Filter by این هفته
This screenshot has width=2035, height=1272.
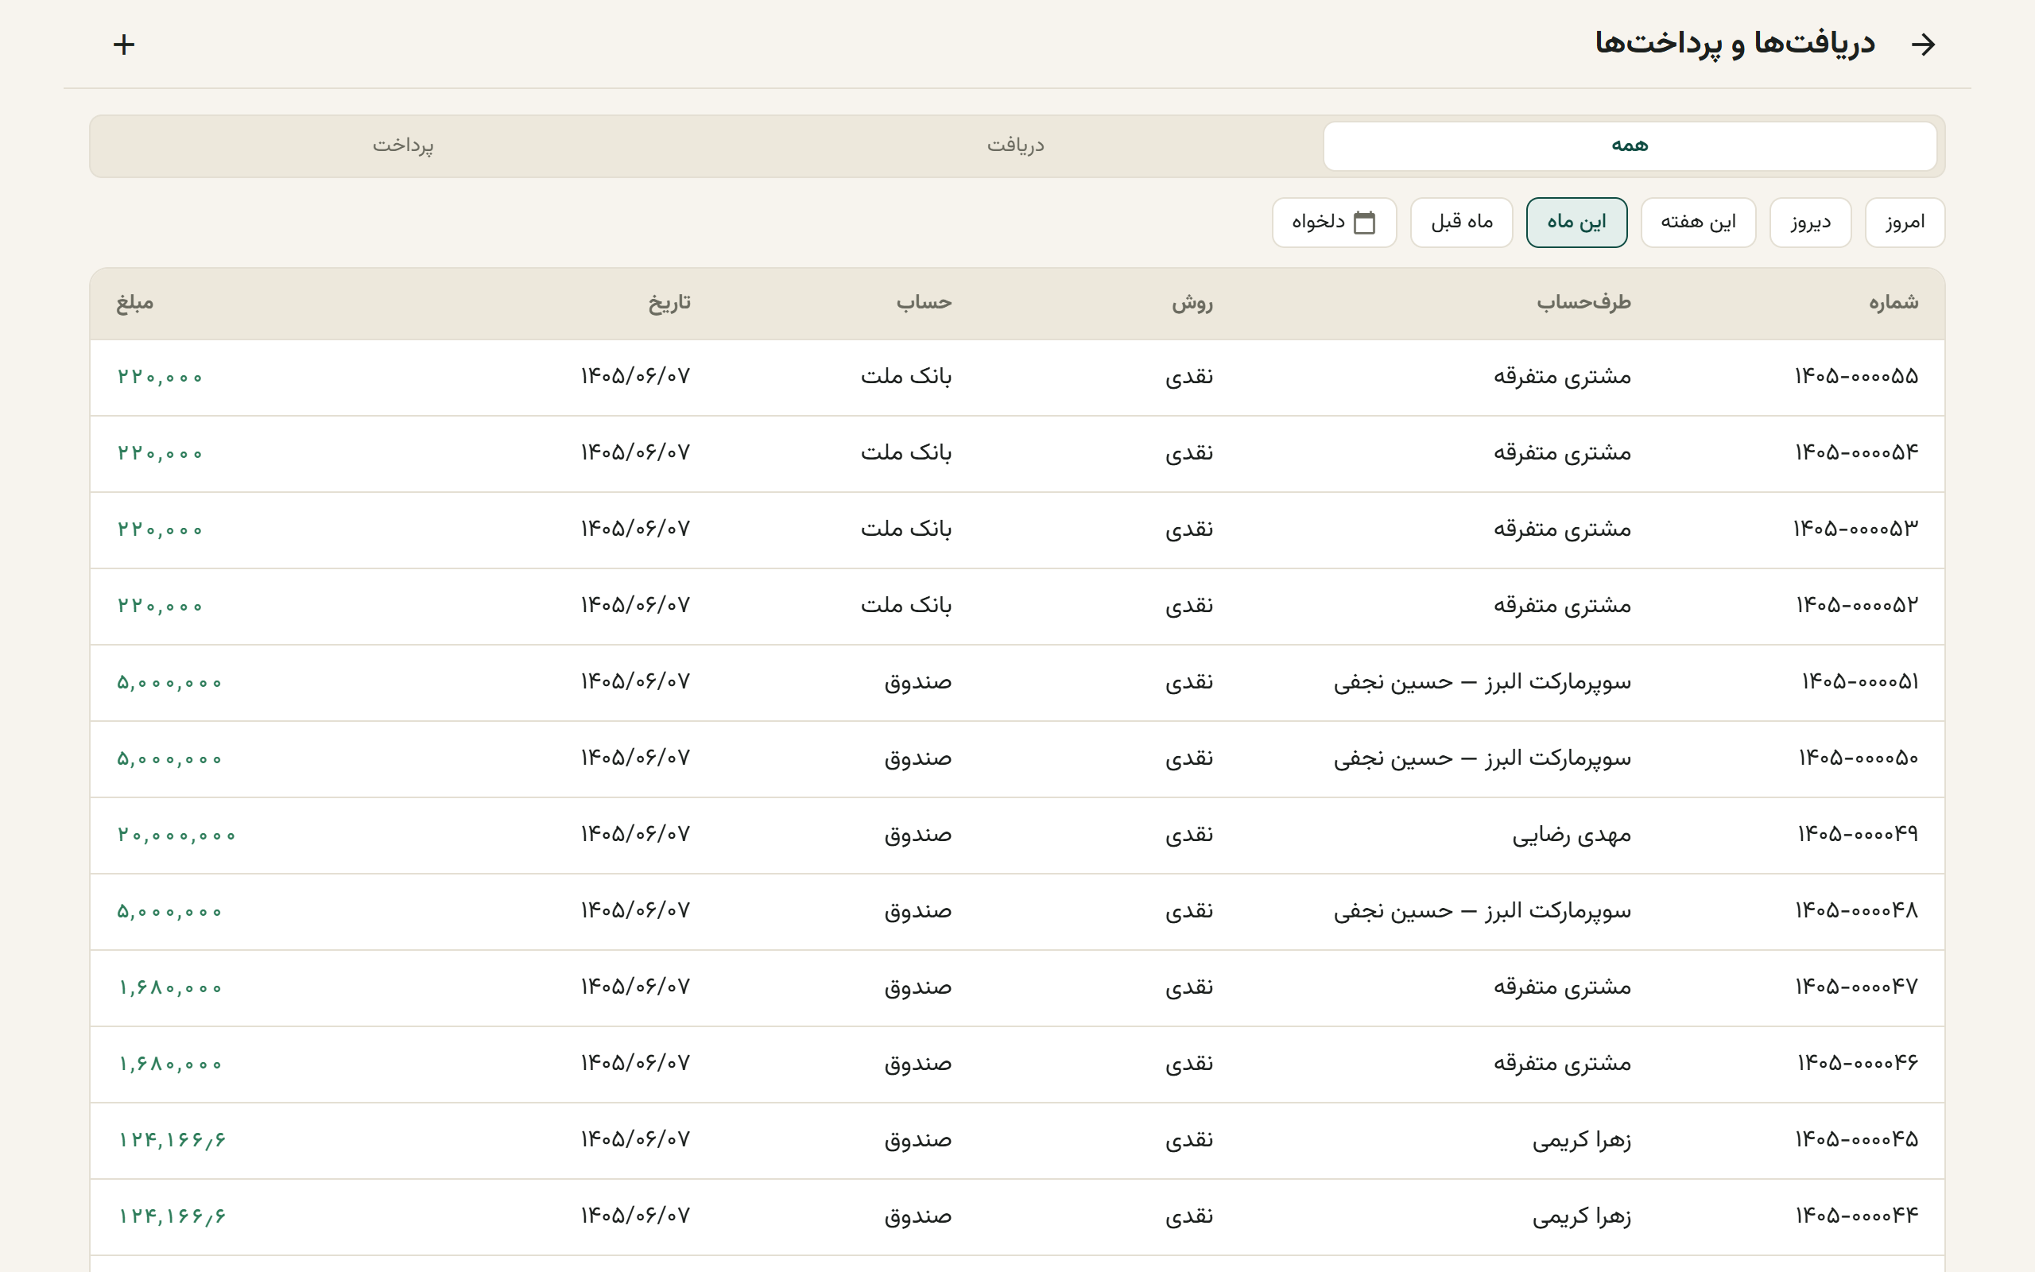(x=1698, y=222)
